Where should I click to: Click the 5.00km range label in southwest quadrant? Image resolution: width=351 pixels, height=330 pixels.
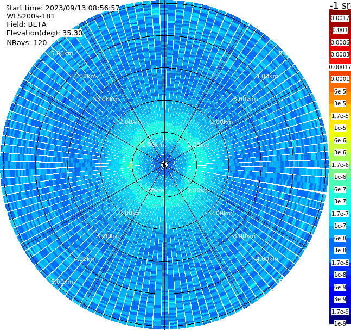tap(62, 282)
